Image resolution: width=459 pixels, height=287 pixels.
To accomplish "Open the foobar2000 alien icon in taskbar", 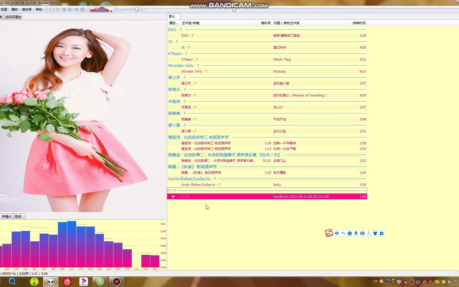I will [x=50, y=281].
